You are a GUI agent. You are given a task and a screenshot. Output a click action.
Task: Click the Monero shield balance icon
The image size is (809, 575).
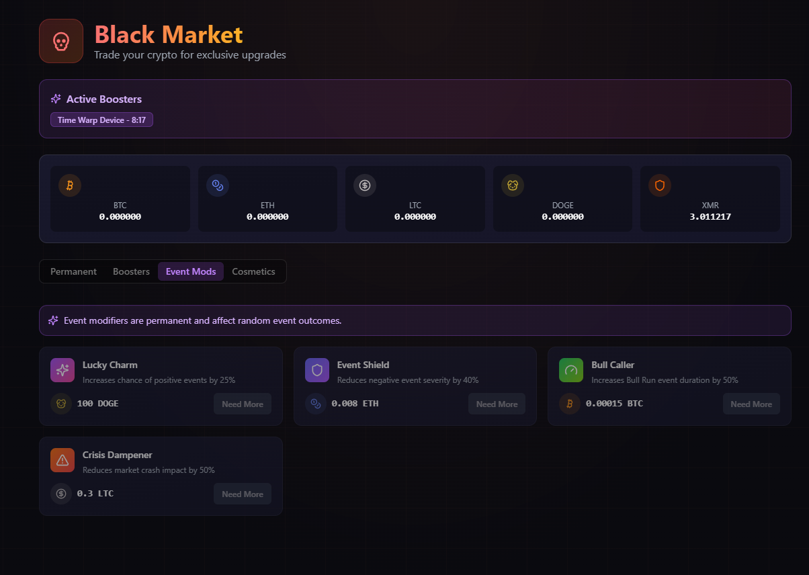point(660,185)
